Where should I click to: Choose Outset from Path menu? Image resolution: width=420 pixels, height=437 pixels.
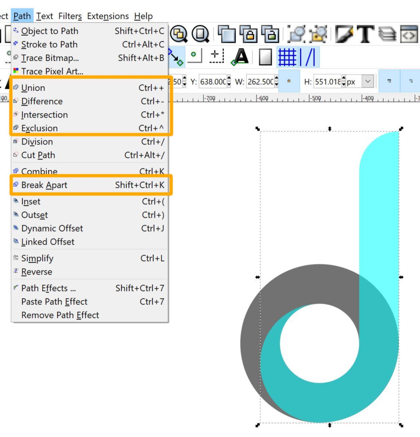coord(89,215)
